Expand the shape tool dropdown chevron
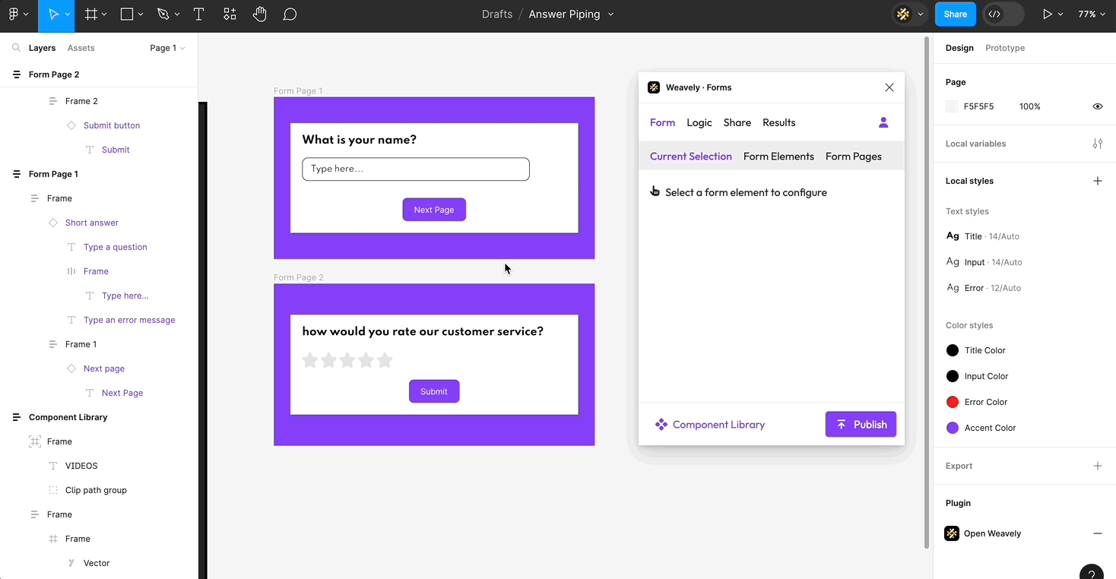The height and width of the screenshot is (579, 1116). click(142, 14)
